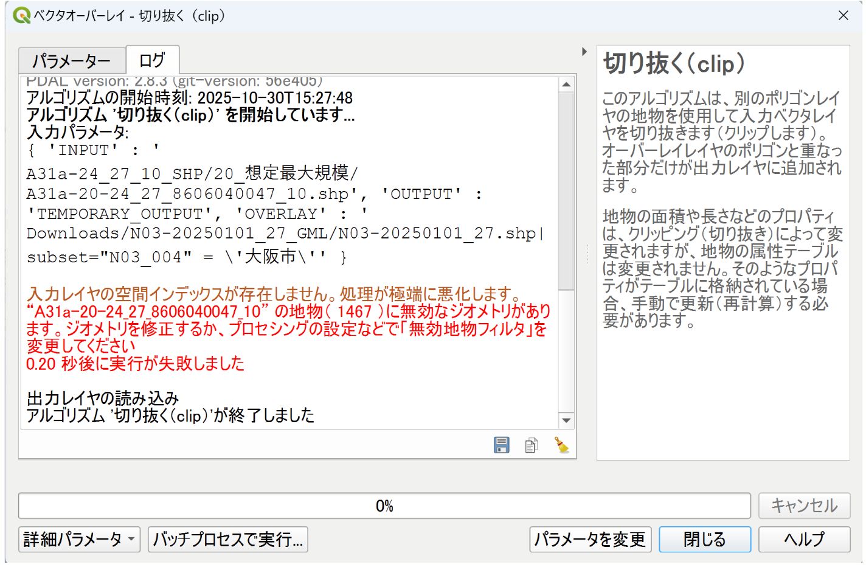Open help with ヘルプ button
Image resolution: width=866 pixels, height=567 pixels.
click(x=804, y=540)
